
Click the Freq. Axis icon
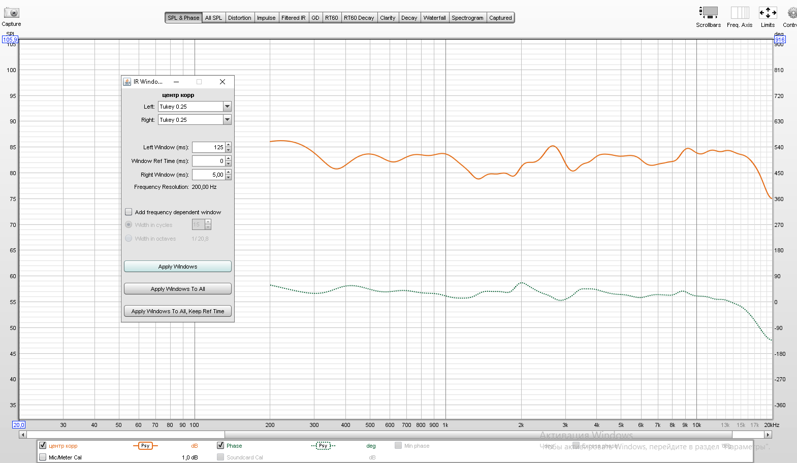[740, 13]
